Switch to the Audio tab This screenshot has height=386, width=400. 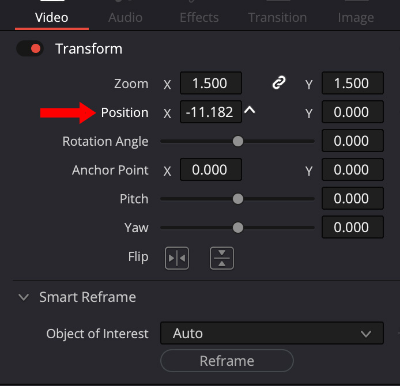(125, 18)
